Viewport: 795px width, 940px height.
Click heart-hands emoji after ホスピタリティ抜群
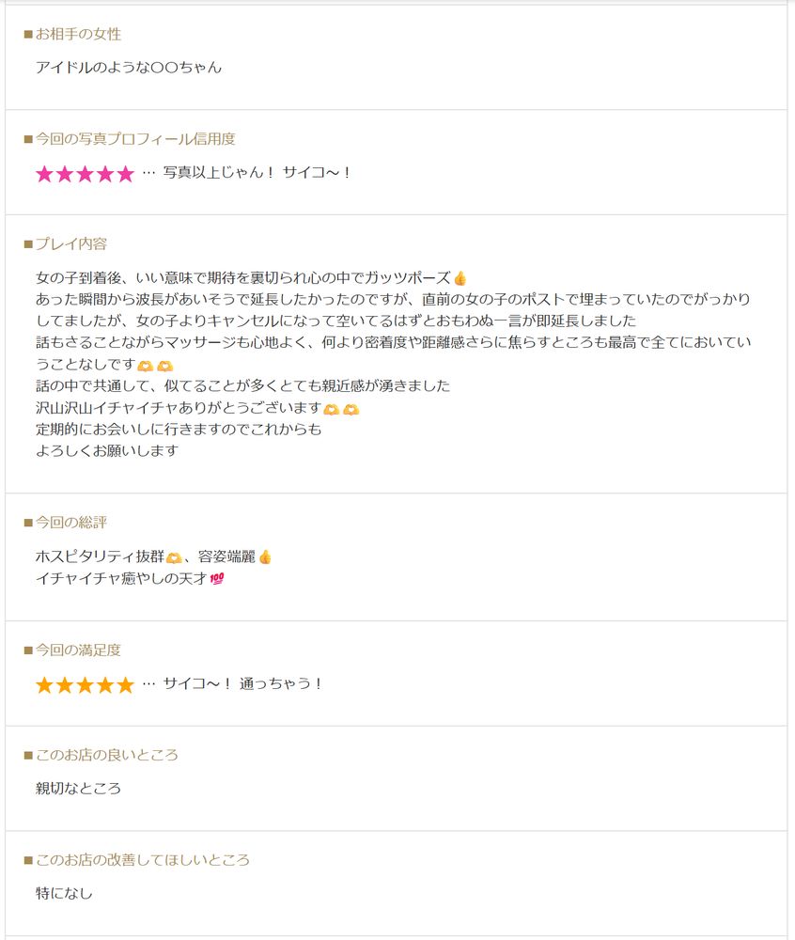point(174,557)
